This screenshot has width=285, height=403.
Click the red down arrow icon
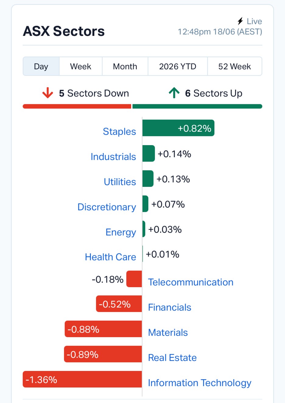pos(47,93)
